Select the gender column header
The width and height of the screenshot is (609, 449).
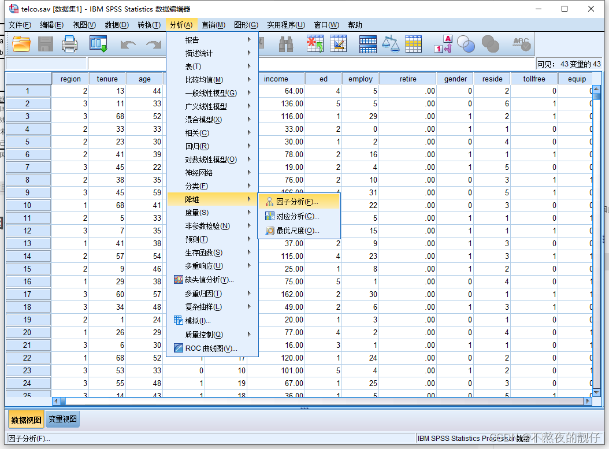tap(455, 79)
